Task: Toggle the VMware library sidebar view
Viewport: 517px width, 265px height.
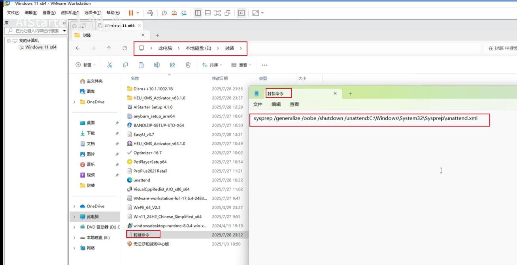Action: (x=198, y=13)
